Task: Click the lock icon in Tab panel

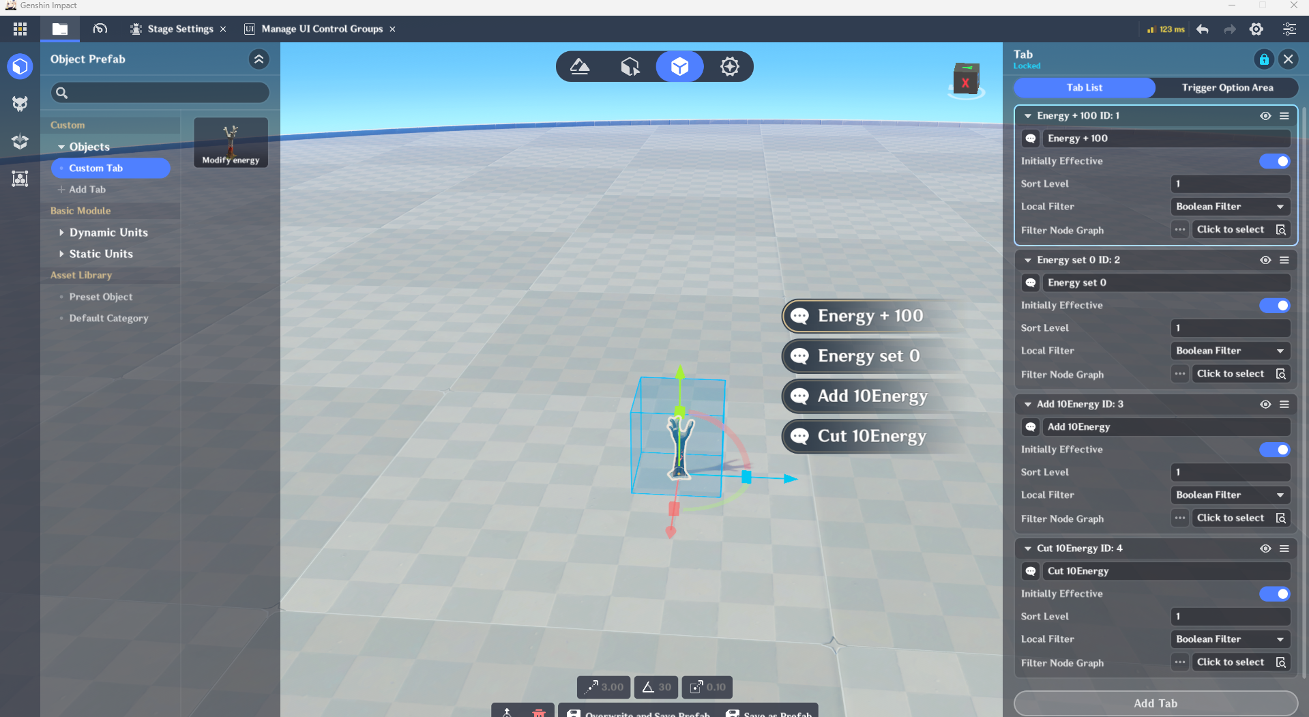Action: tap(1264, 59)
